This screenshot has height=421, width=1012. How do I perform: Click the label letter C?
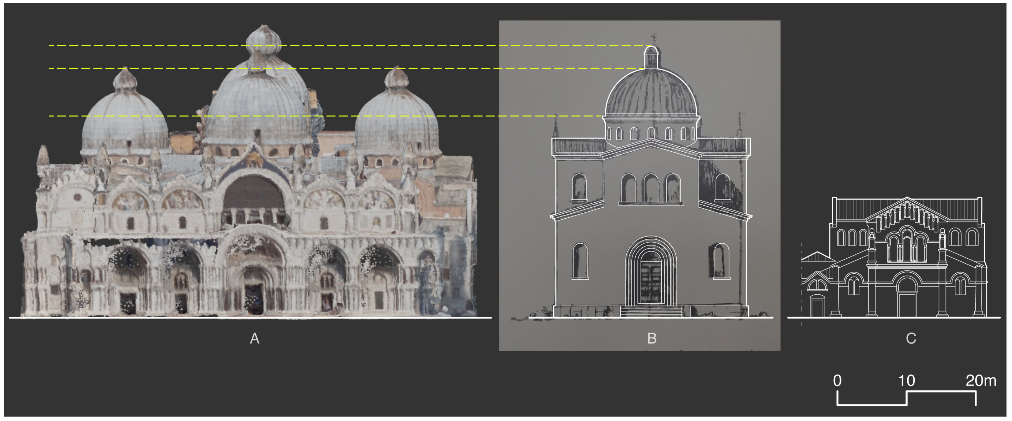pos(911,339)
